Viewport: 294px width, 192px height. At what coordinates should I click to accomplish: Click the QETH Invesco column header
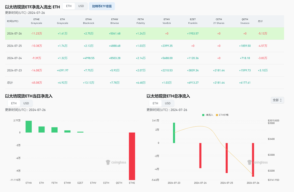[245, 21]
